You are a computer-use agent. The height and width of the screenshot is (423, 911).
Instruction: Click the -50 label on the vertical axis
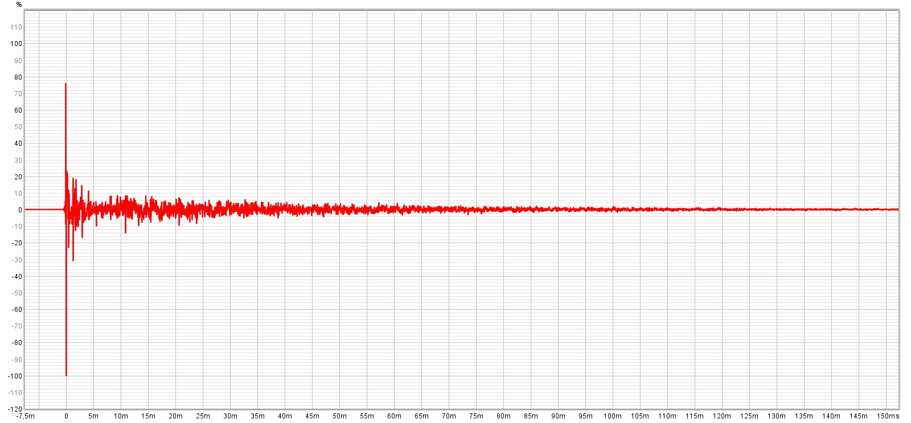pyautogui.click(x=17, y=293)
